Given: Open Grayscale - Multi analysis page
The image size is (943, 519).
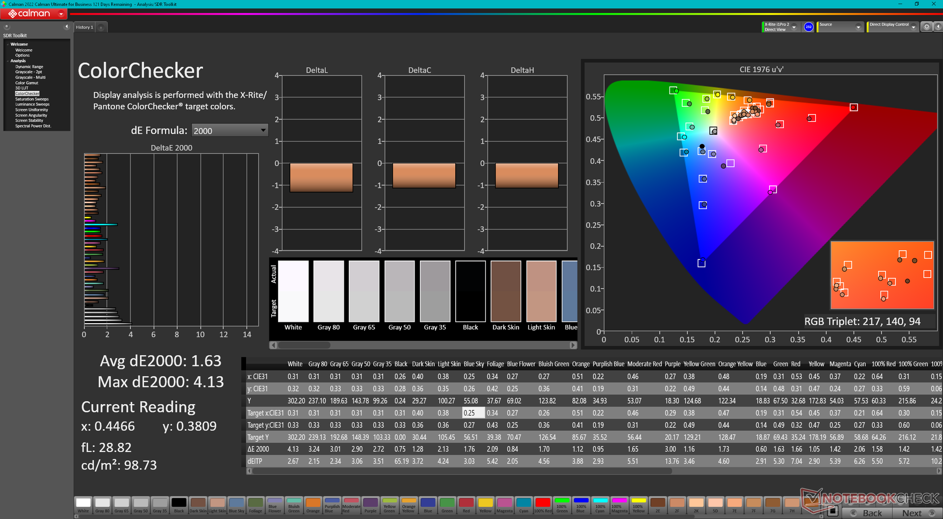Looking at the screenshot, I should (30, 78).
